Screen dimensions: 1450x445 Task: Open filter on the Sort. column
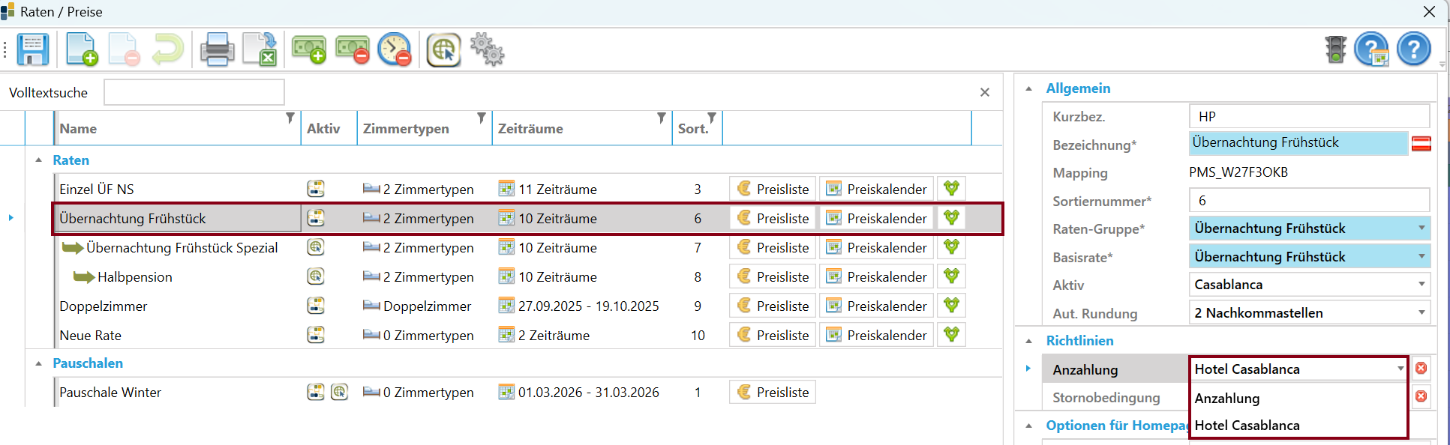(712, 118)
